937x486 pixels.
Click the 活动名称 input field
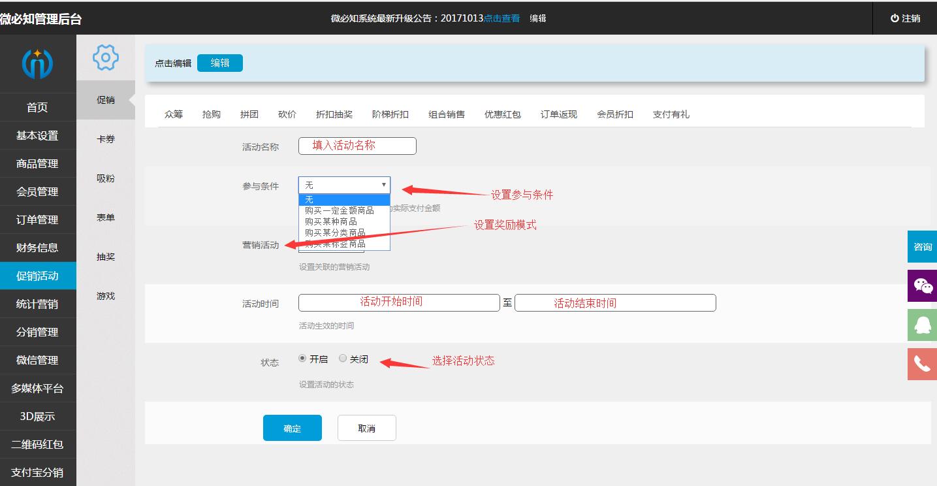pos(357,146)
